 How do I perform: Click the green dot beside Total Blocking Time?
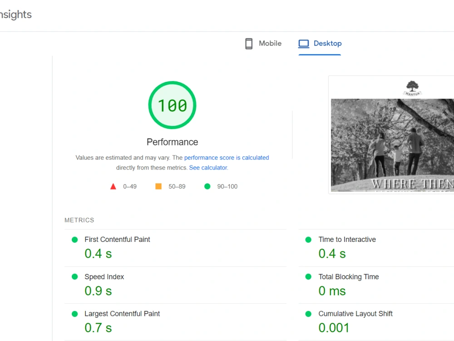click(308, 276)
